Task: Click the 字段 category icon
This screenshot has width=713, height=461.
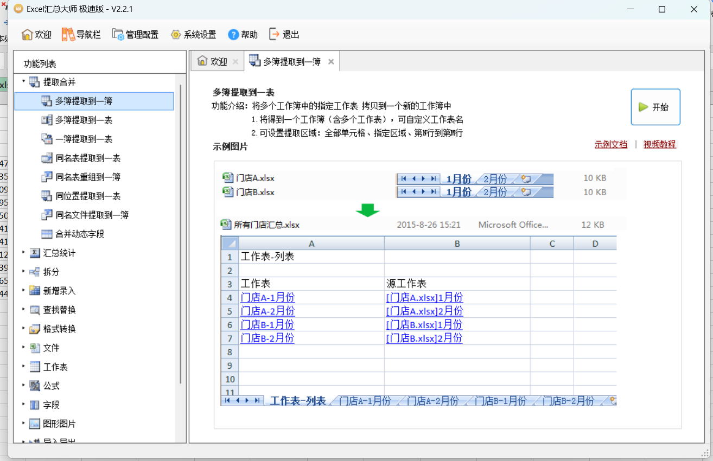Action: [35, 405]
